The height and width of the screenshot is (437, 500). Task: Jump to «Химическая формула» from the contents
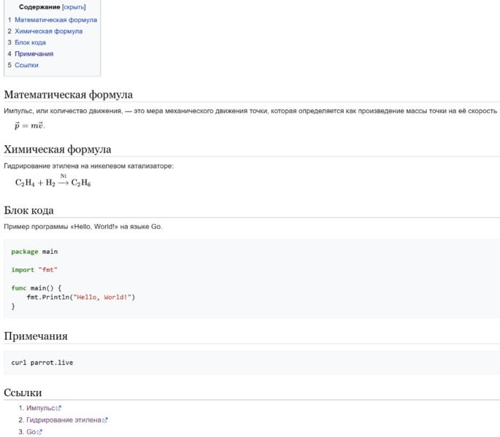point(48,31)
